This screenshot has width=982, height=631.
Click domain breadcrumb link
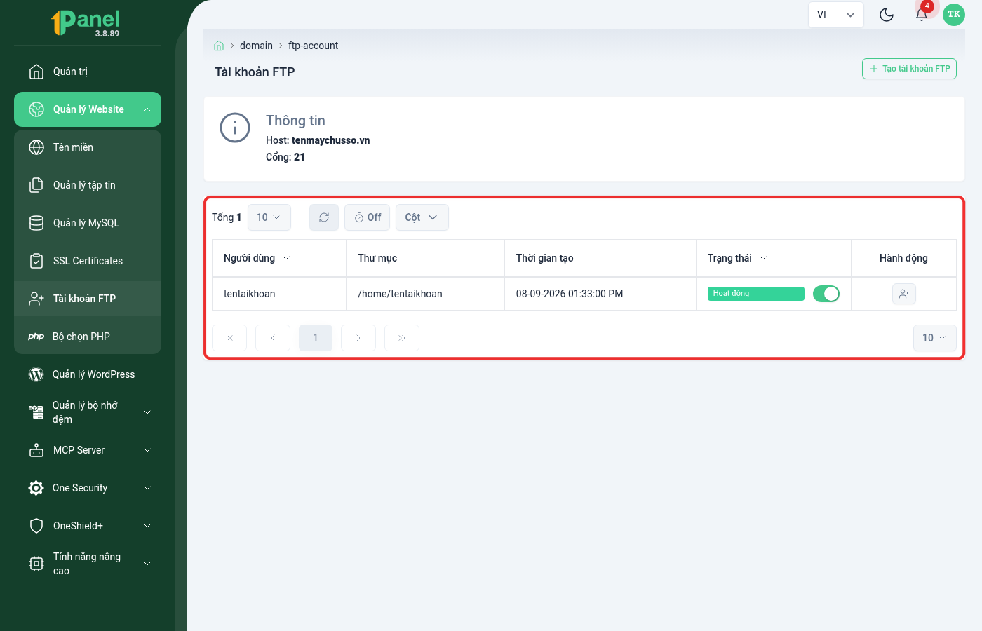coord(256,46)
